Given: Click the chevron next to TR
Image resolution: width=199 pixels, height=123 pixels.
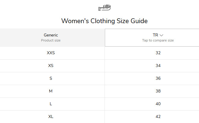Looking at the screenshot, I should 161,35.
